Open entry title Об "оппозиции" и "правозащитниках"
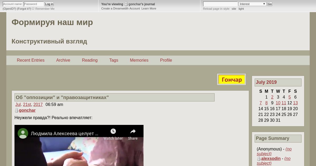Viewport: 316px width, 166px height. (x=62, y=97)
